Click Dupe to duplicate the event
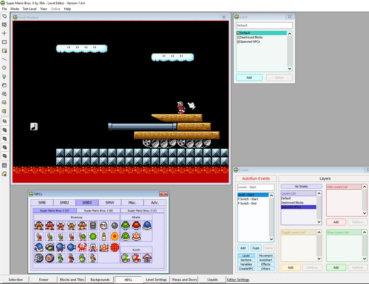369x284 pixels. (x=256, y=248)
